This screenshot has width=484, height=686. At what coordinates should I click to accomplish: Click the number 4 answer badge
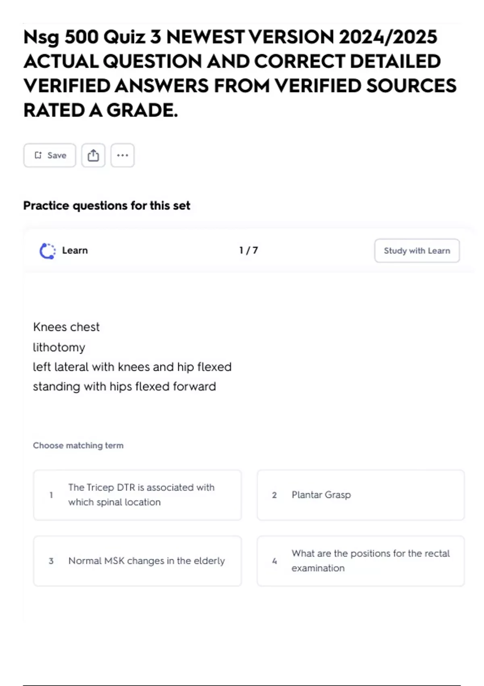click(x=274, y=561)
